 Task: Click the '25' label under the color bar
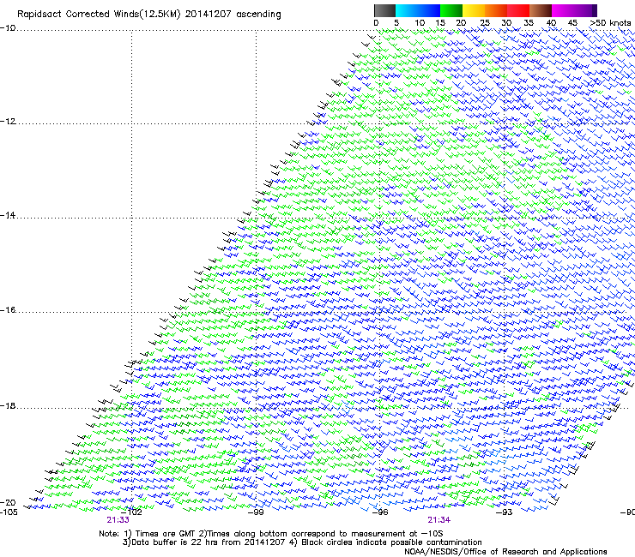pyautogui.click(x=485, y=23)
